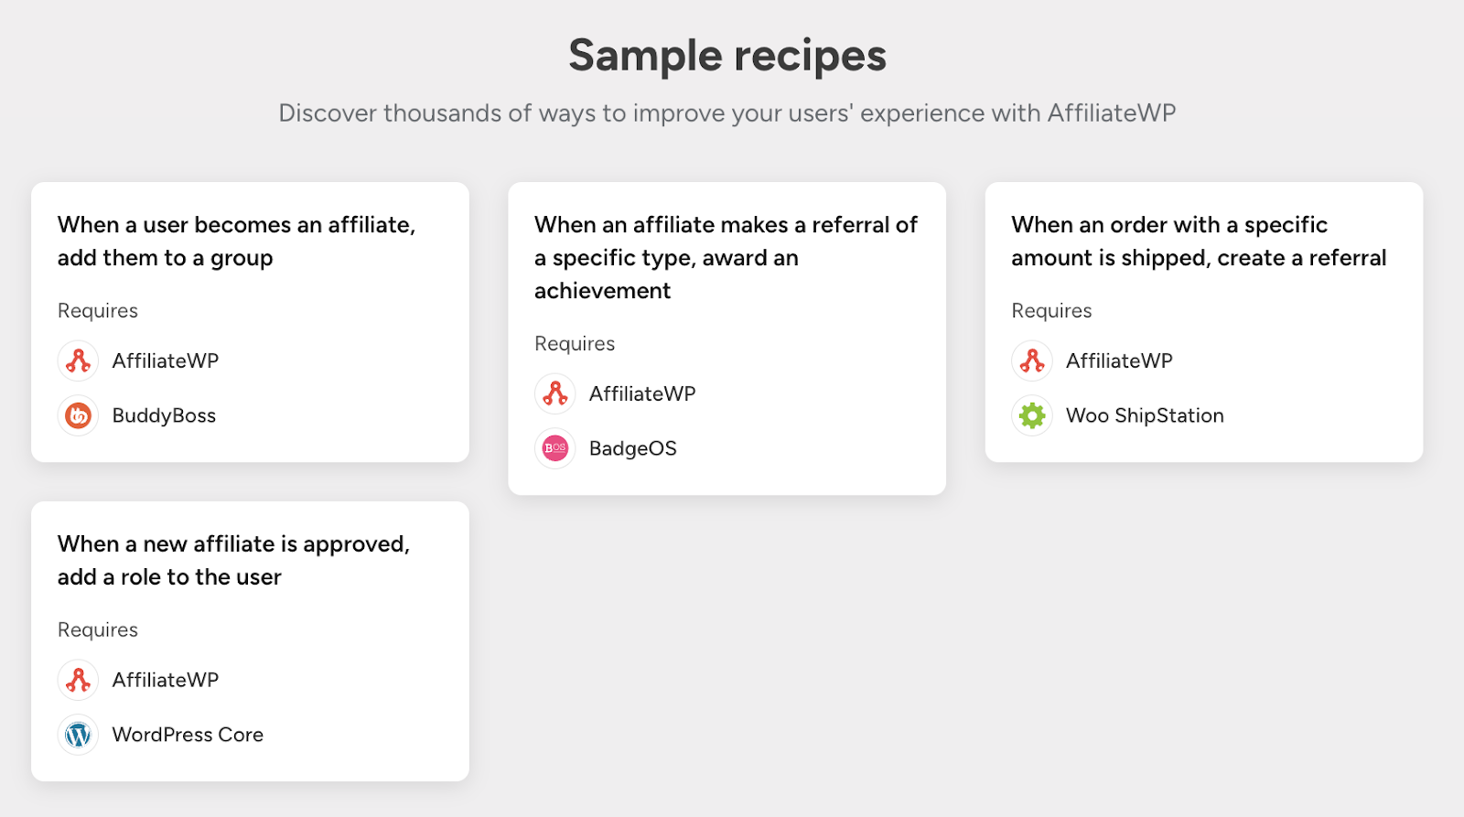
Task: Click the green Woo ShipStation gear icon
Action: (1032, 416)
